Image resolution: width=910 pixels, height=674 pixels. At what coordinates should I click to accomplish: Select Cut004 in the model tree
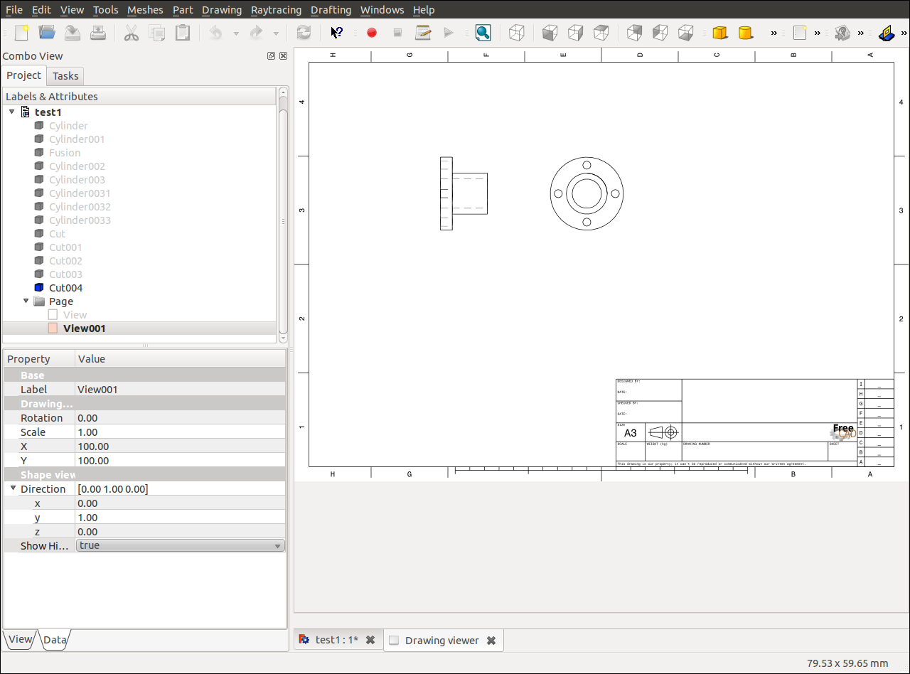click(x=65, y=288)
